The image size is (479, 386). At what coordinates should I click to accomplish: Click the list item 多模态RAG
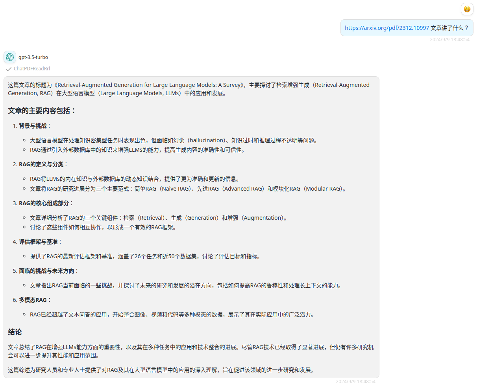point(33,300)
